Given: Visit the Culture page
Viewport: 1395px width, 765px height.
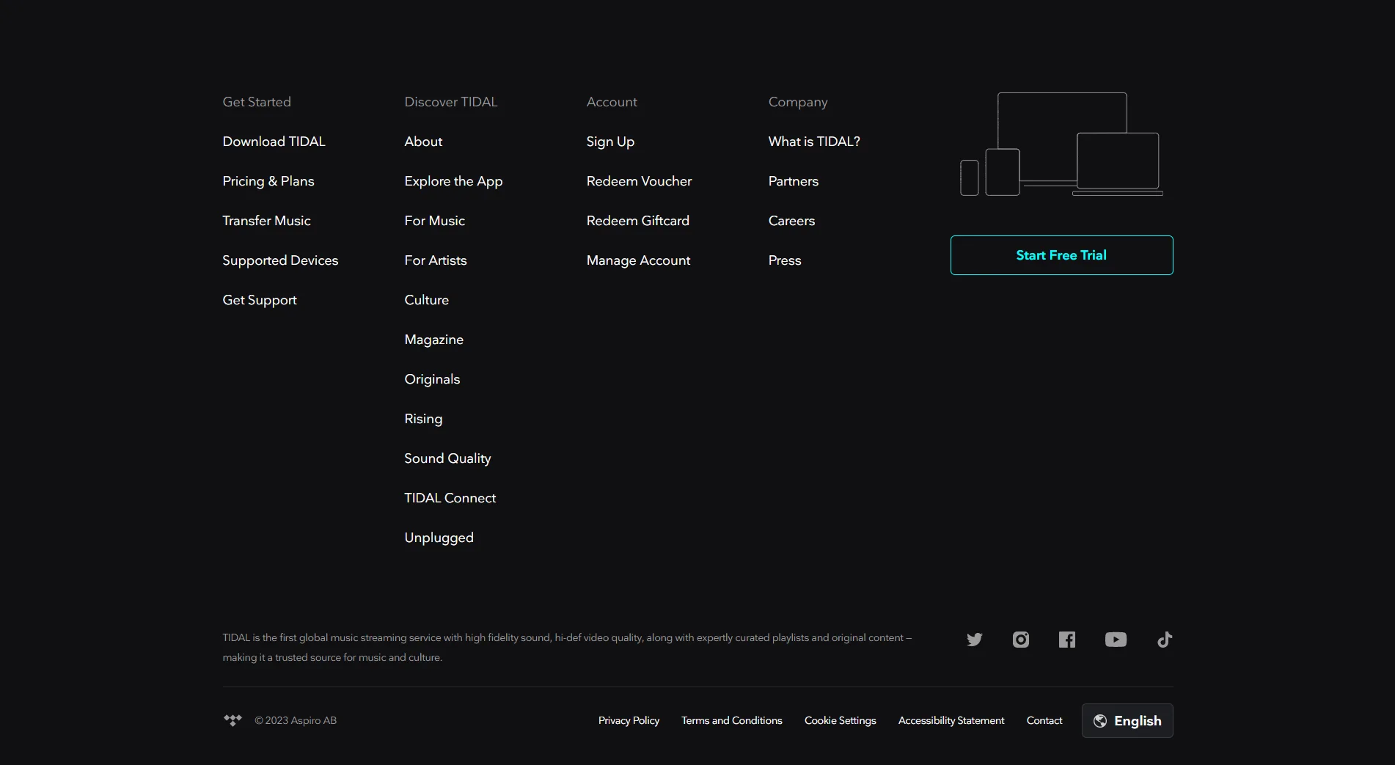Looking at the screenshot, I should click(x=426, y=300).
